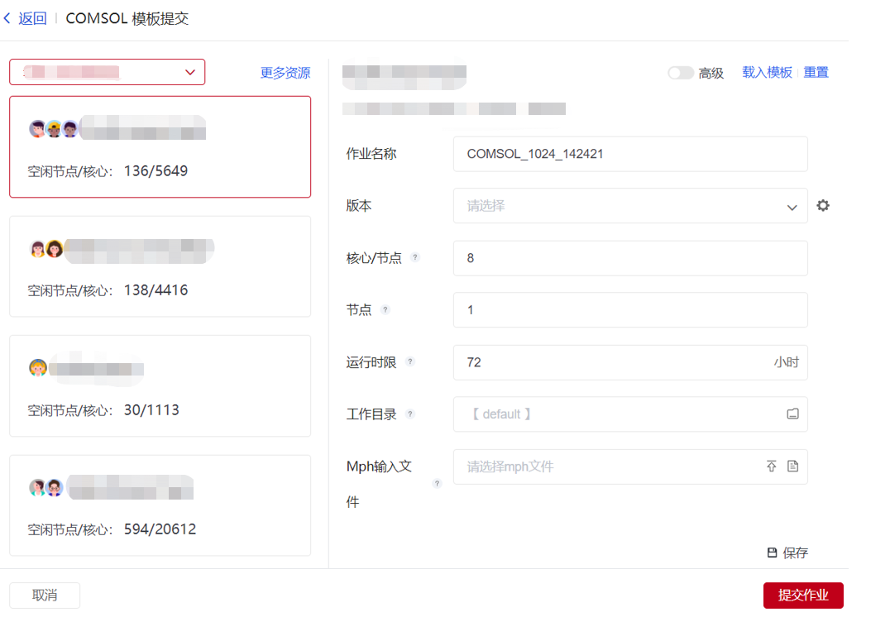Click upload icon in Mph file field
The image size is (890, 622).
click(x=772, y=466)
